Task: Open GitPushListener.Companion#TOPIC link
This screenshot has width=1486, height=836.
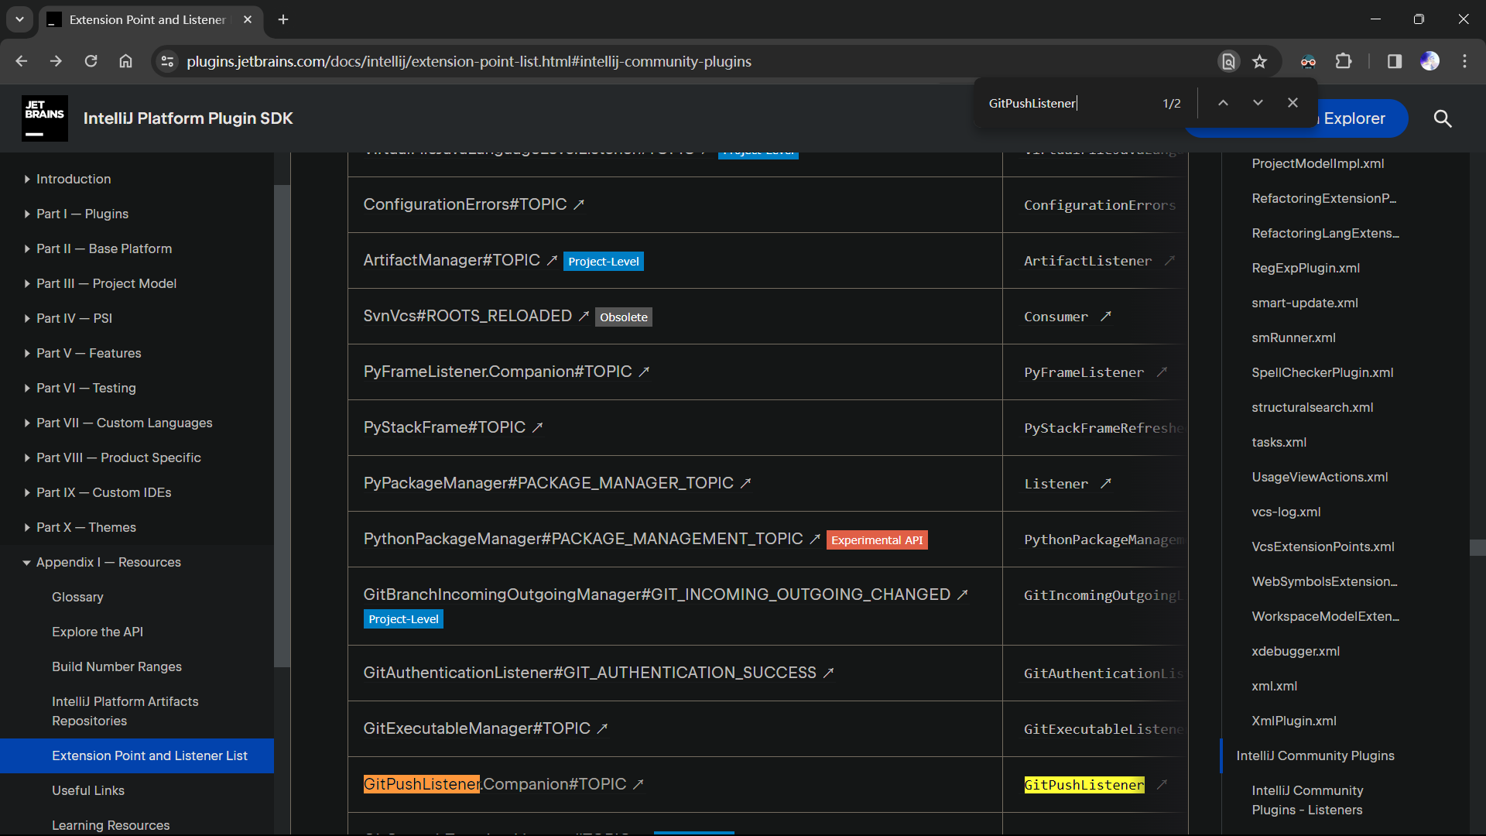Action: pos(495,784)
